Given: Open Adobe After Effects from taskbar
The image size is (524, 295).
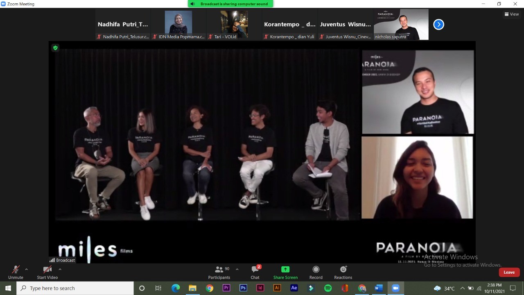Looking at the screenshot, I should [x=294, y=288].
